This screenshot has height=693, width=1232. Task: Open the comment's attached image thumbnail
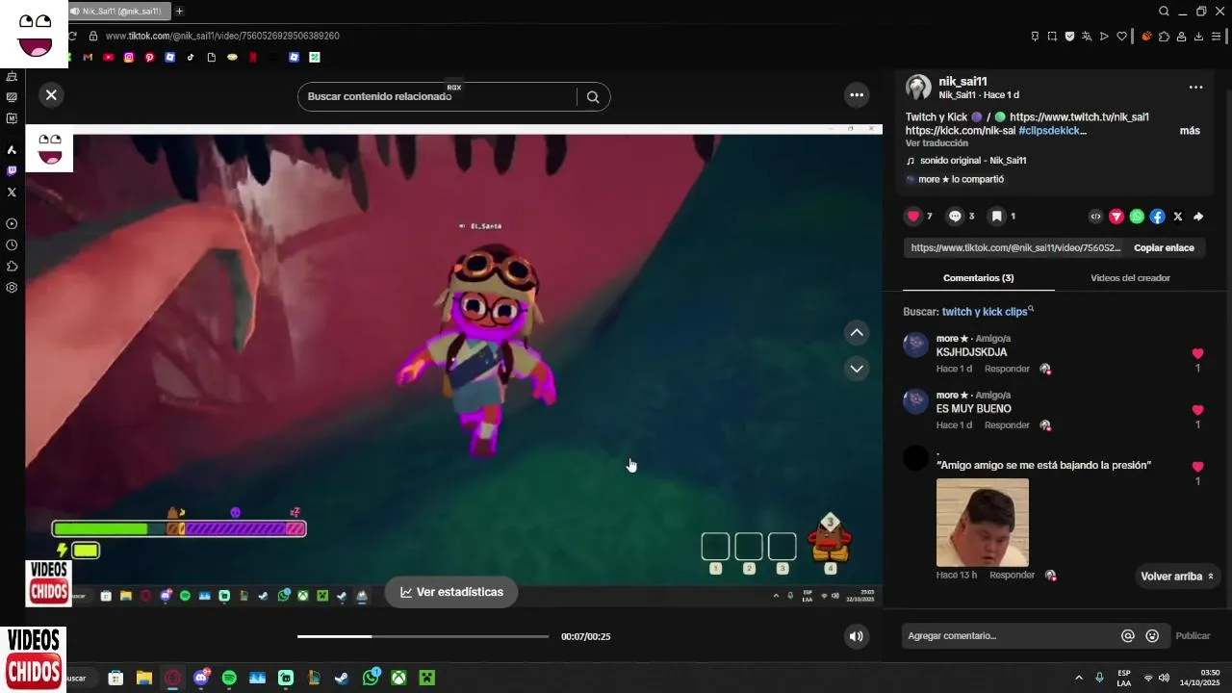(982, 522)
